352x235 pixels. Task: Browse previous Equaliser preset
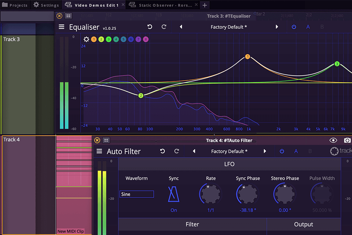(x=180, y=26)
